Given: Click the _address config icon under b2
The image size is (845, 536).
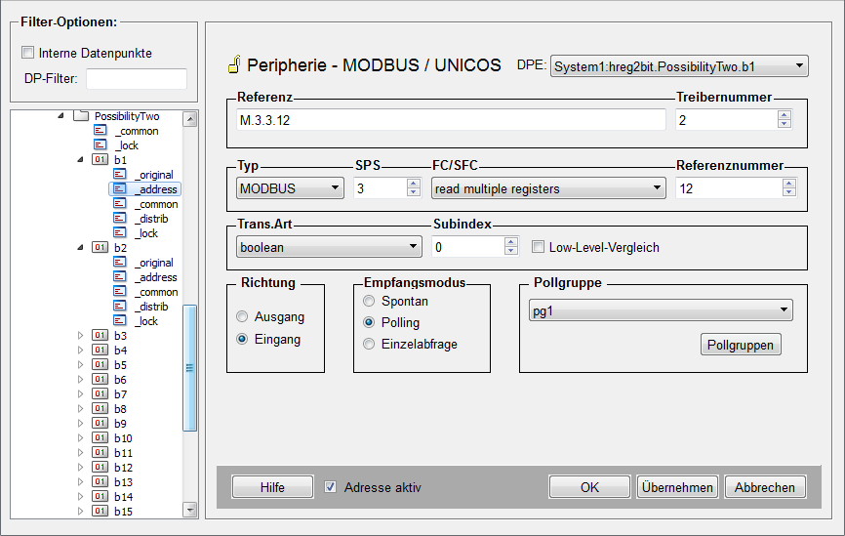Looking at the screenshot, I should click(x=120, y=276).
